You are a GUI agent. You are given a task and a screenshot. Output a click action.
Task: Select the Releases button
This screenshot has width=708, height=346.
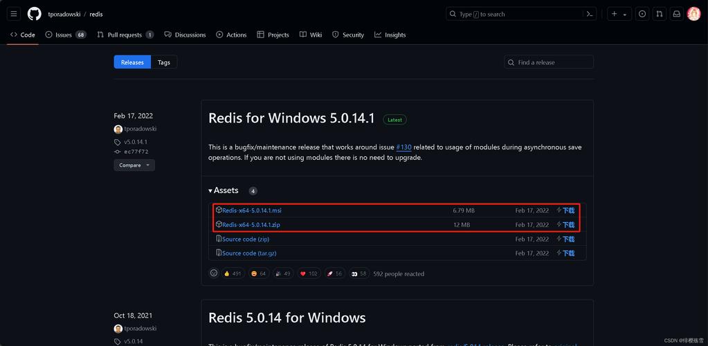[132, 62]
